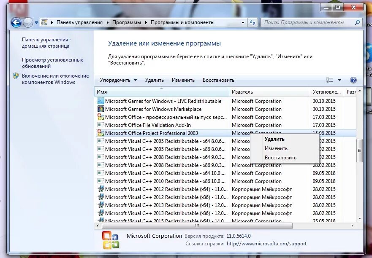Click horizontal scrollbar right arrow

(x=352, y=226)
